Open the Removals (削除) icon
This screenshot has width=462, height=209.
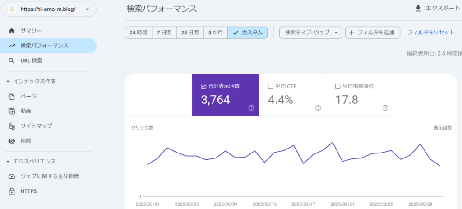[12, 141]
